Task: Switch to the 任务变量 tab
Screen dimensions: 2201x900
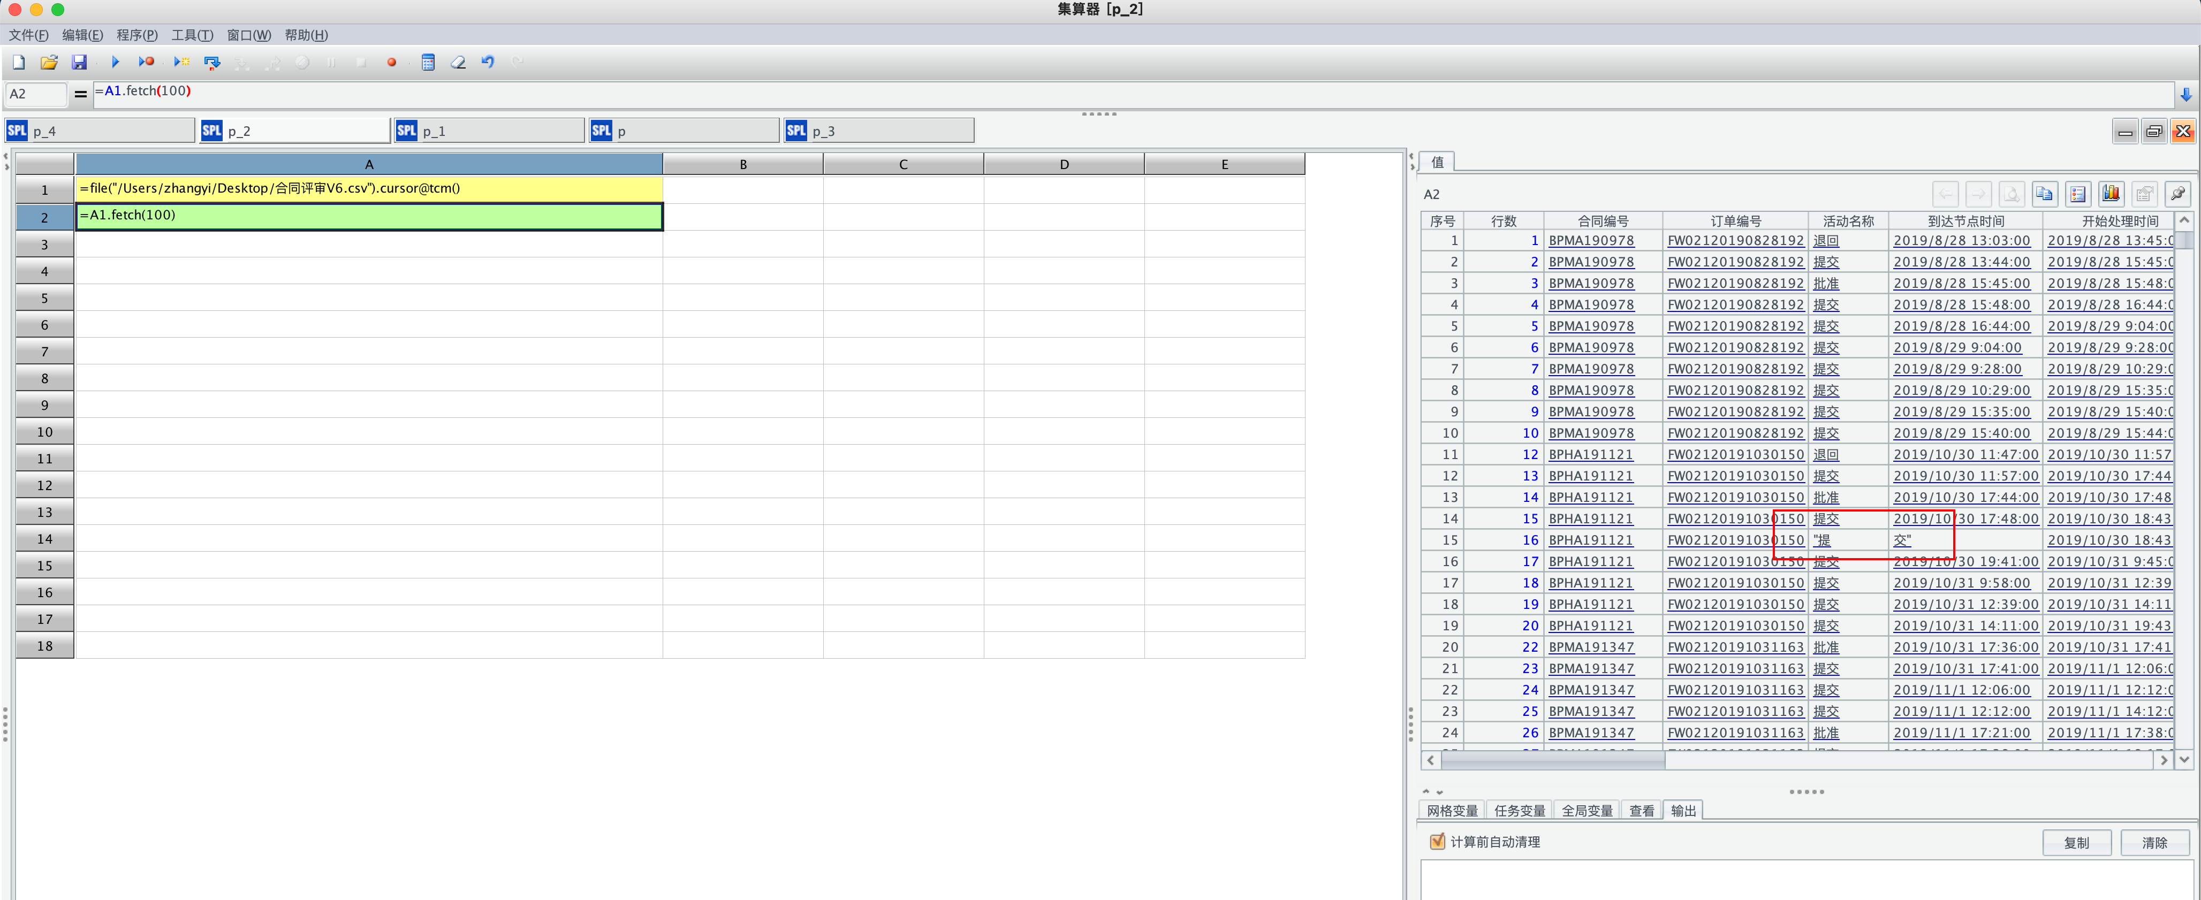Action: pyautogui.click(x=1519, y=810)
